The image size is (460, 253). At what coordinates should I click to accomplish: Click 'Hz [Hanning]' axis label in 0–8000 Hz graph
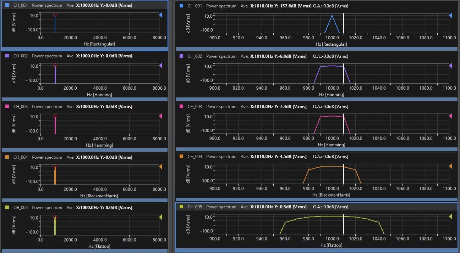coord(99,95)
